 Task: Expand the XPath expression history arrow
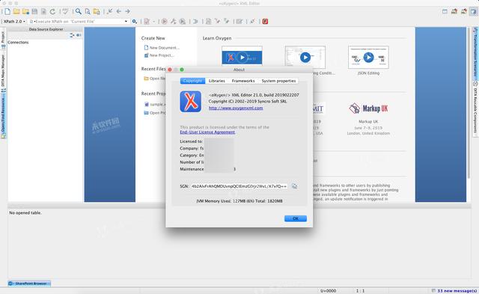126,22
